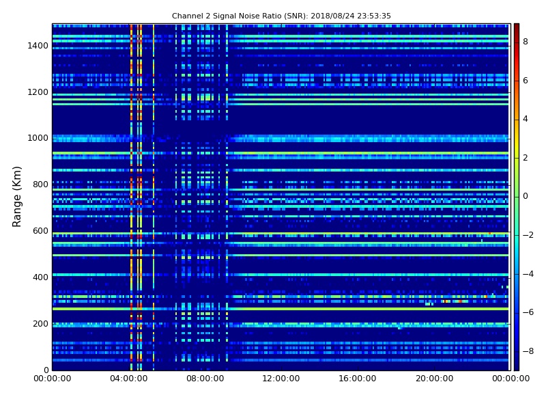This screenshot has width=546, height=410.
Task: Click the colorbar label 2
Action: [x=526, y=158]
